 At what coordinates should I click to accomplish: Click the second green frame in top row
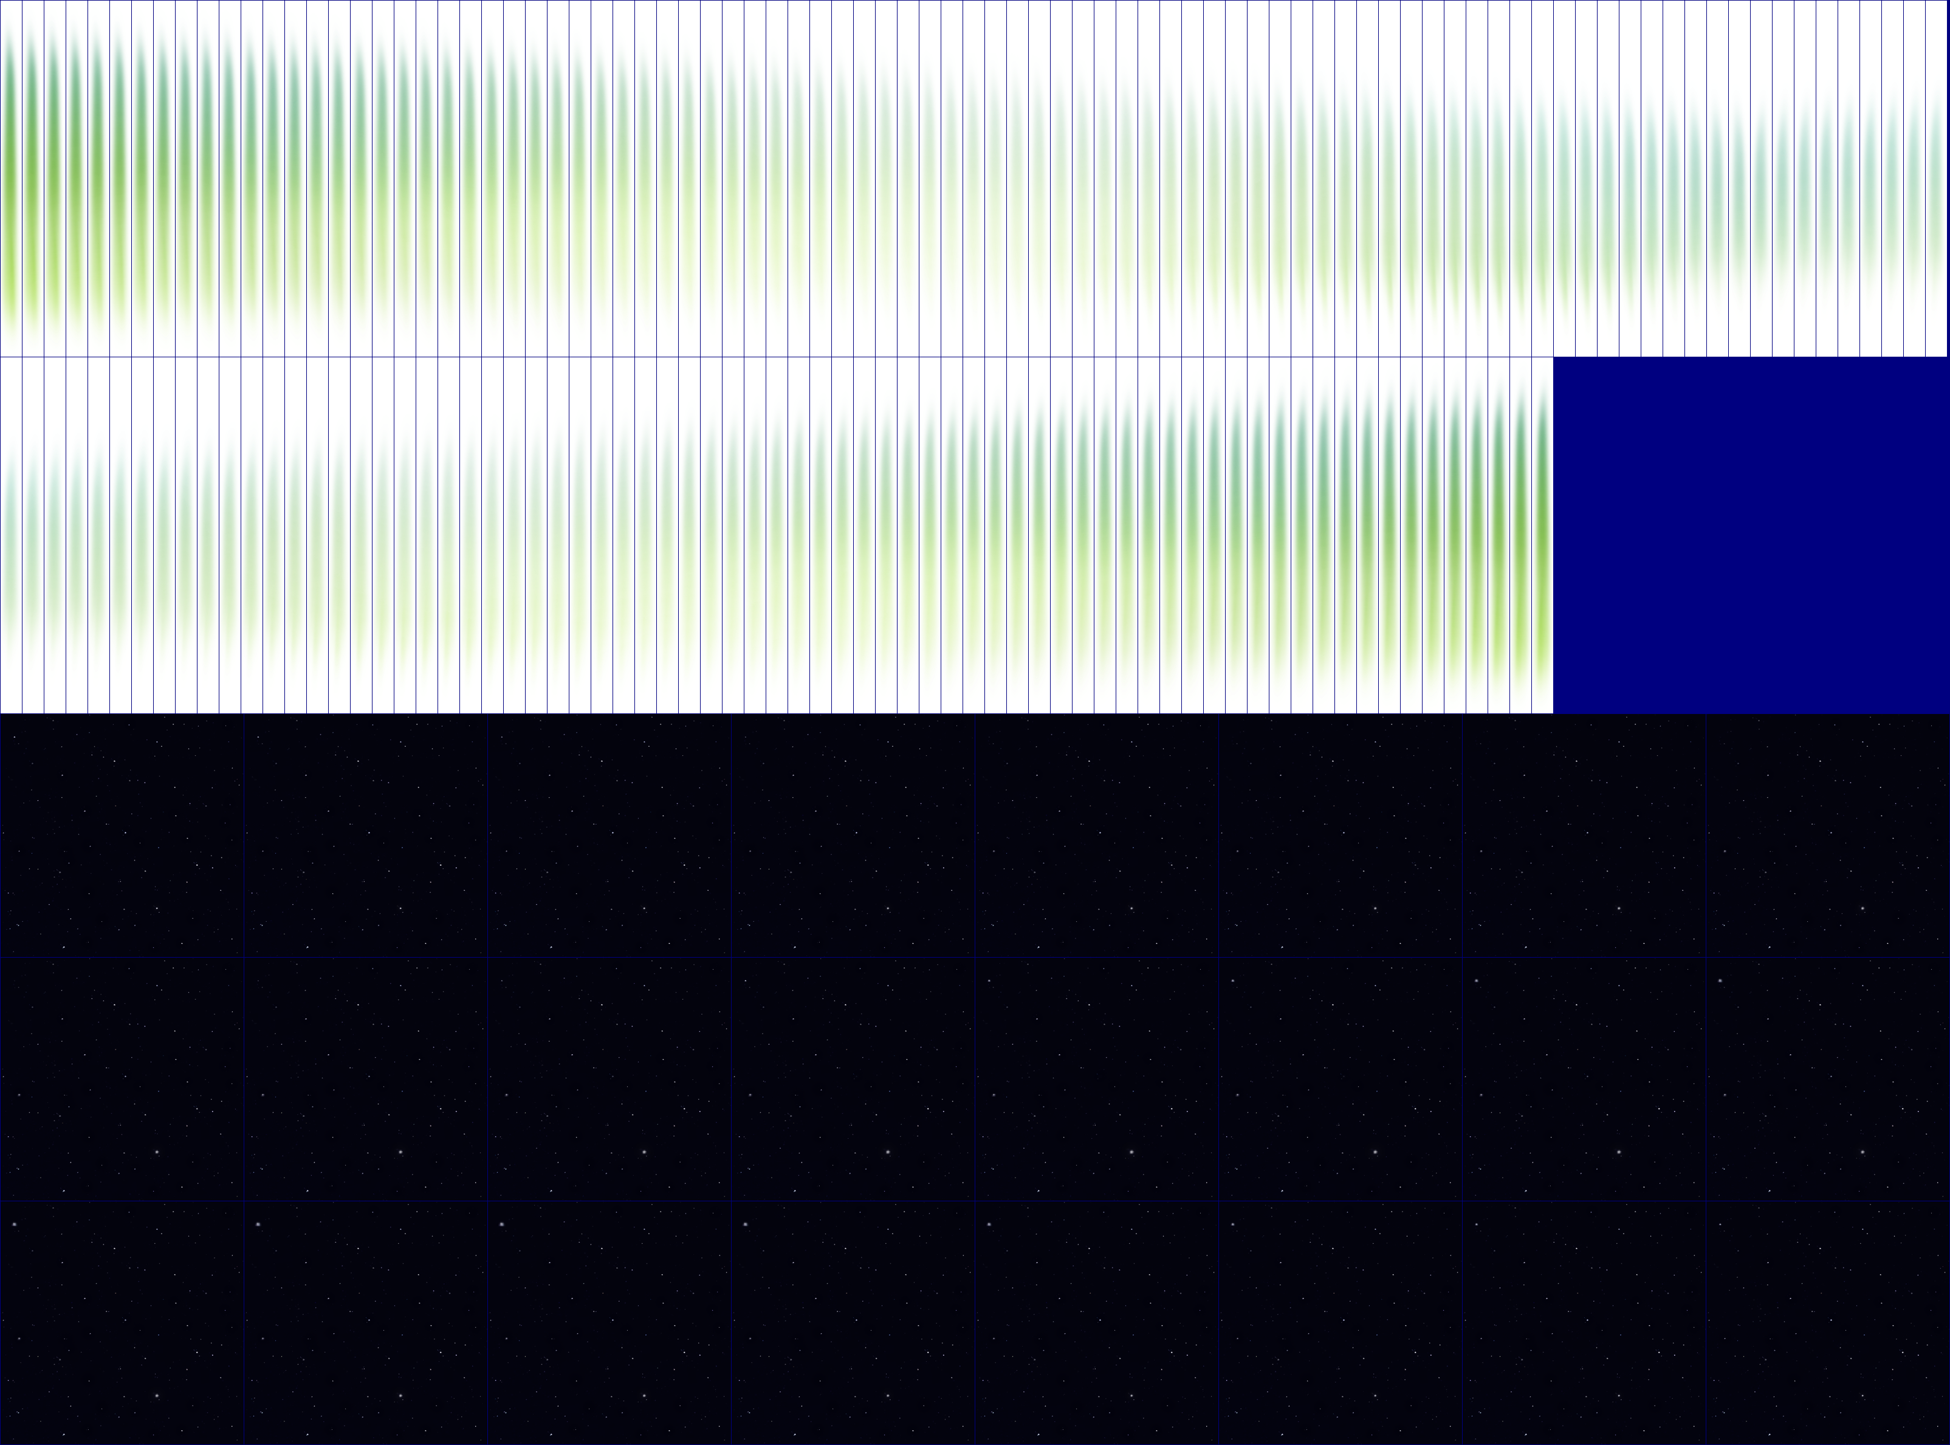point(32,179)
